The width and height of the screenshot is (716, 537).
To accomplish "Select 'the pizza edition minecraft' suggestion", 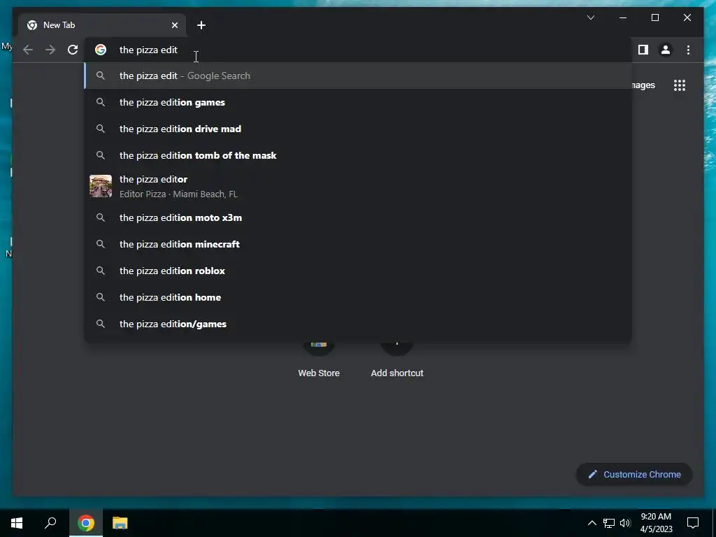I will [358, 244].
